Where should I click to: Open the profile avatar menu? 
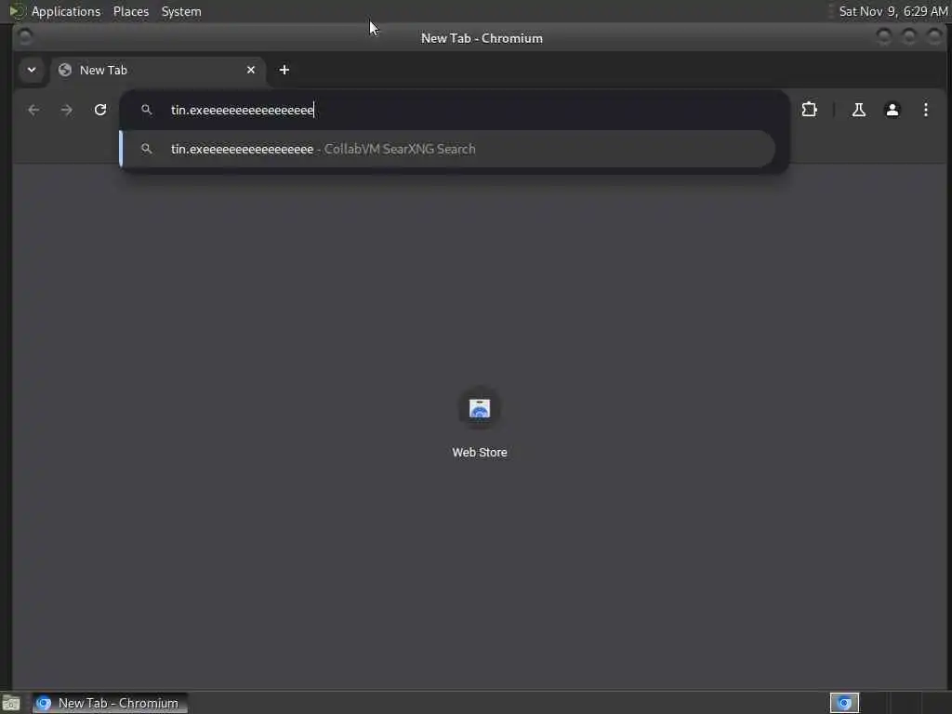[892, 110]
